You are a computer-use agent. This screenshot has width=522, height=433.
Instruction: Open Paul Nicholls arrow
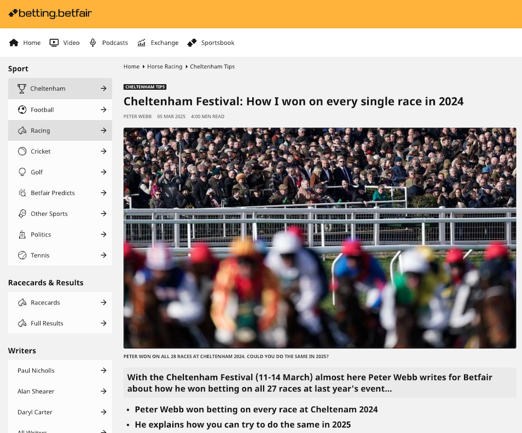pyautogui.click(x=103, y=371)
